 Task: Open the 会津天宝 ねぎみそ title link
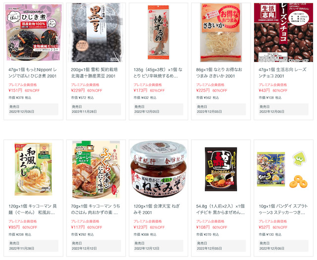(157, 209)
